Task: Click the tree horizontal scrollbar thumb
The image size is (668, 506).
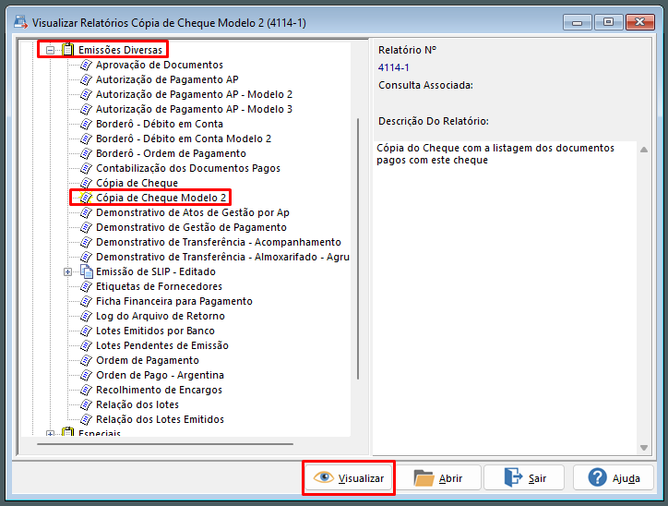Action: 165,444
